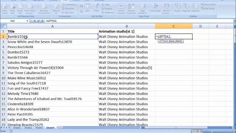Click the Remove Duplicates icon
The width and height of the screenshot is (236, 133).
click(131, 9)
